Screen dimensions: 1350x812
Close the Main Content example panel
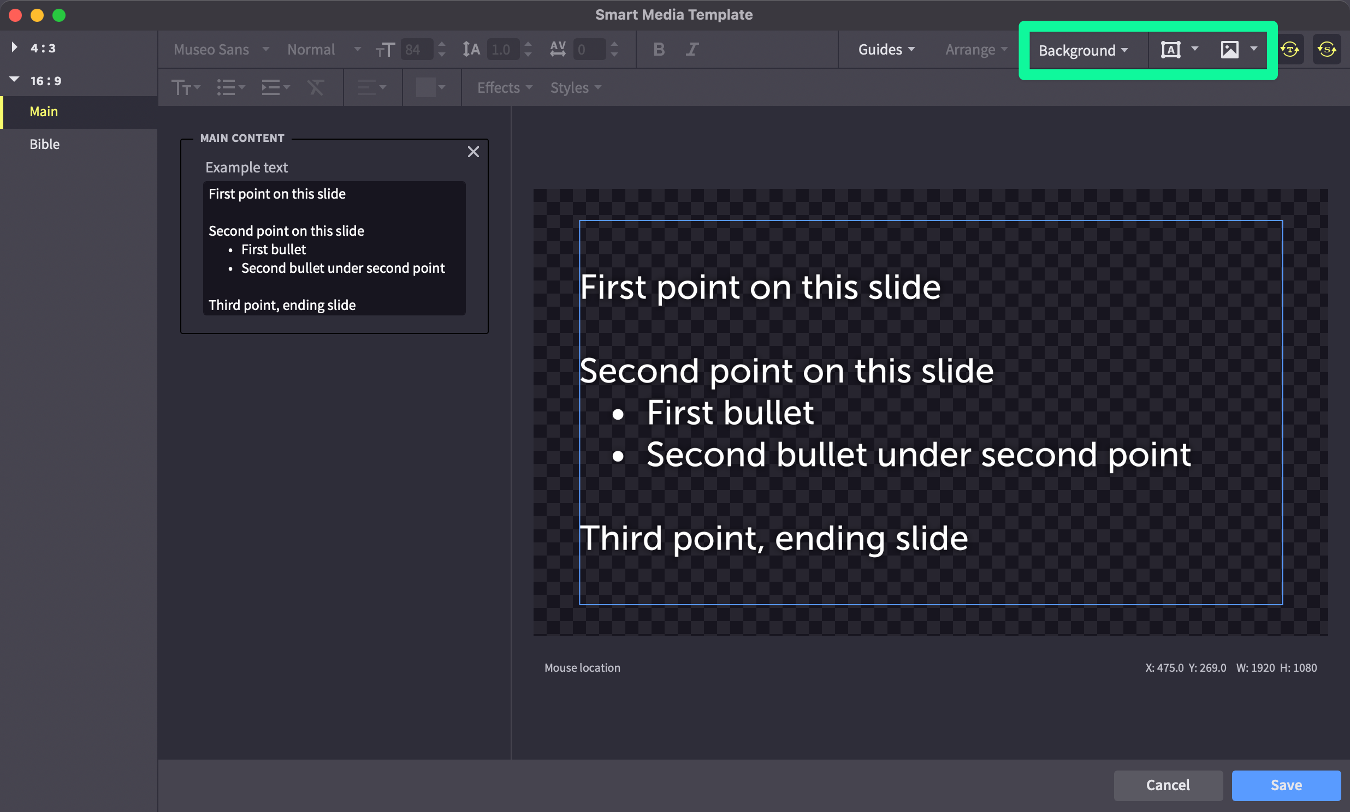(473, 152)
